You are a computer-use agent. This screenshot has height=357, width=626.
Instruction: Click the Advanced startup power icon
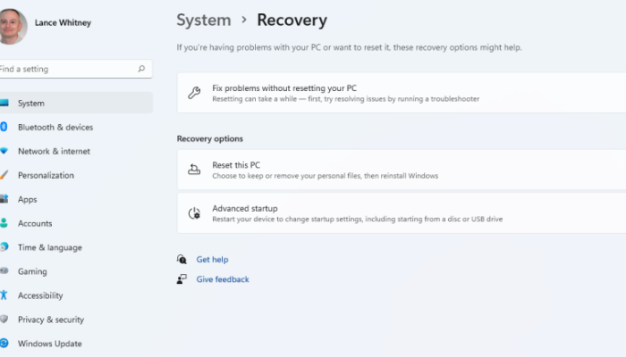tap(194, 213)
